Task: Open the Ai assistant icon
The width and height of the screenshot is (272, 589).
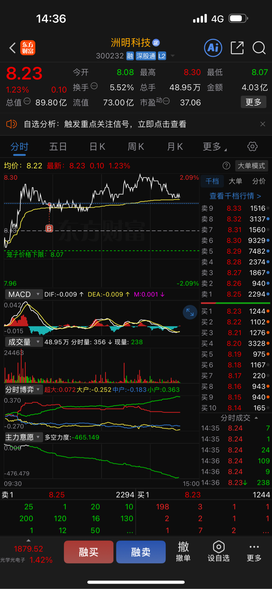Action: click(213, 48)
